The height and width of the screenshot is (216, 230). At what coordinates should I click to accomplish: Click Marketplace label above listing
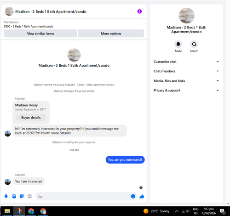(x=11, y=22)
